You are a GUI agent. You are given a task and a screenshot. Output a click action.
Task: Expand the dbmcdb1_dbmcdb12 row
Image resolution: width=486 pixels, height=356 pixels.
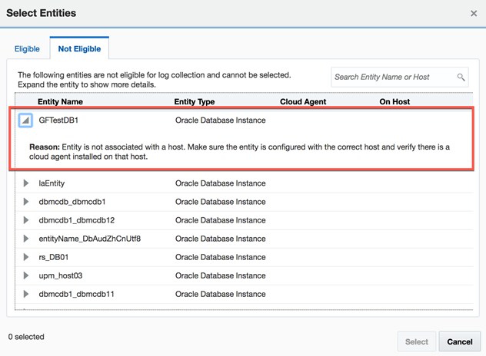[x=26, y=220]
